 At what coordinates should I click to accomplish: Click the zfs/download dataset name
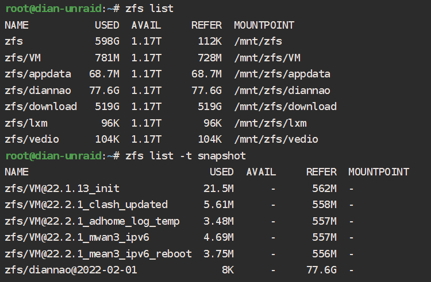[41, 107]
